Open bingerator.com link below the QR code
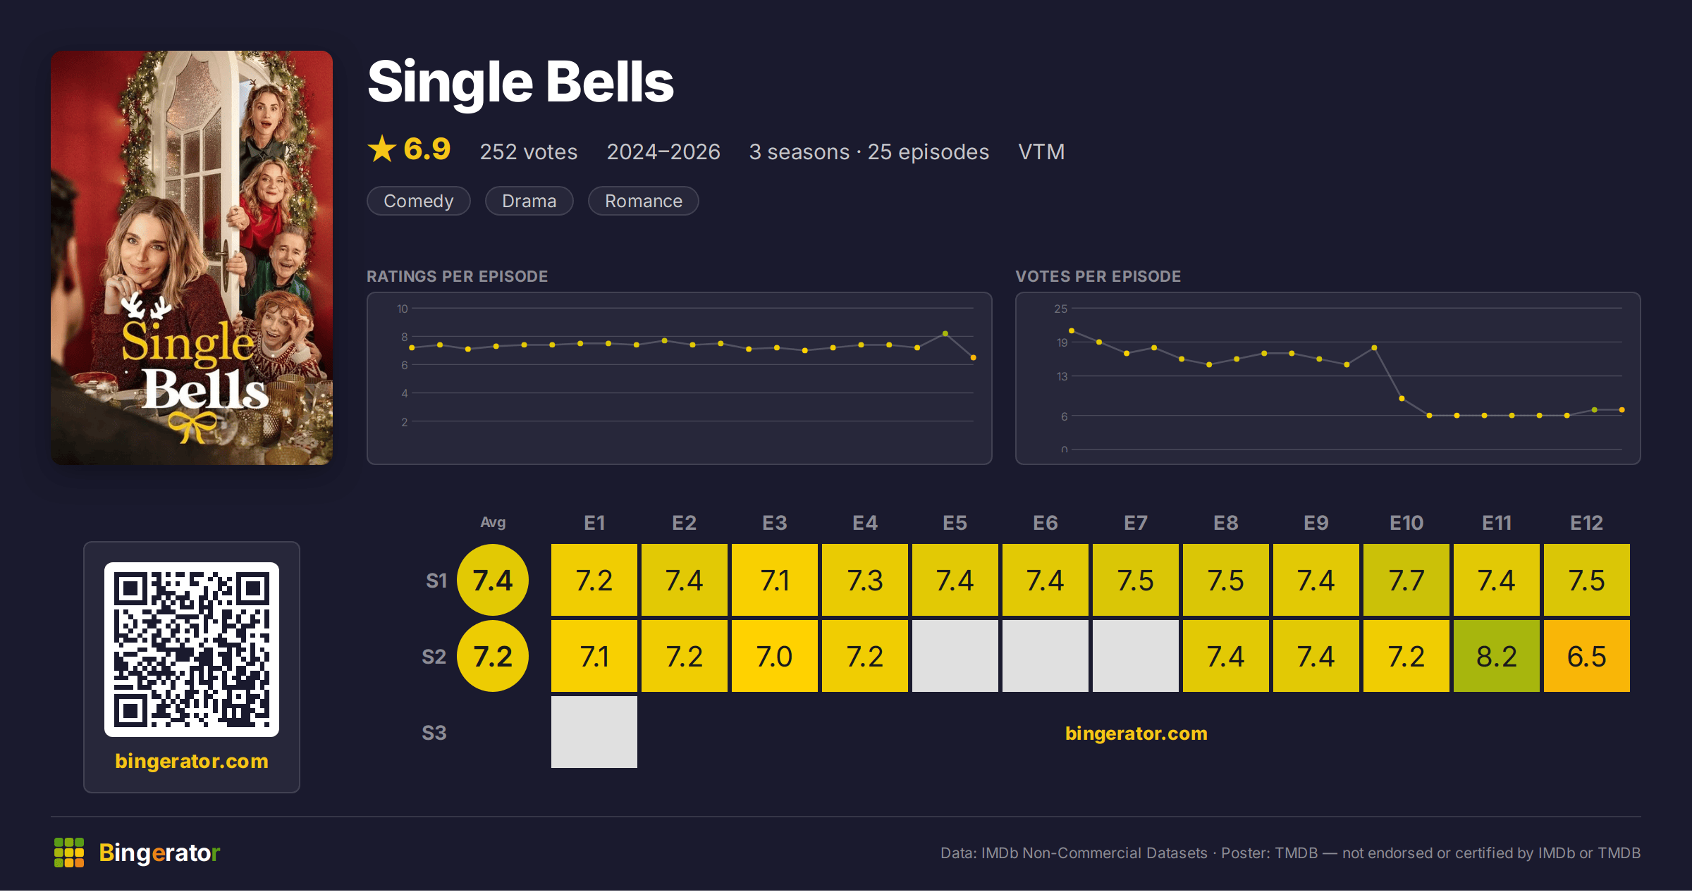1692x892 pixels. click(192, 761)
